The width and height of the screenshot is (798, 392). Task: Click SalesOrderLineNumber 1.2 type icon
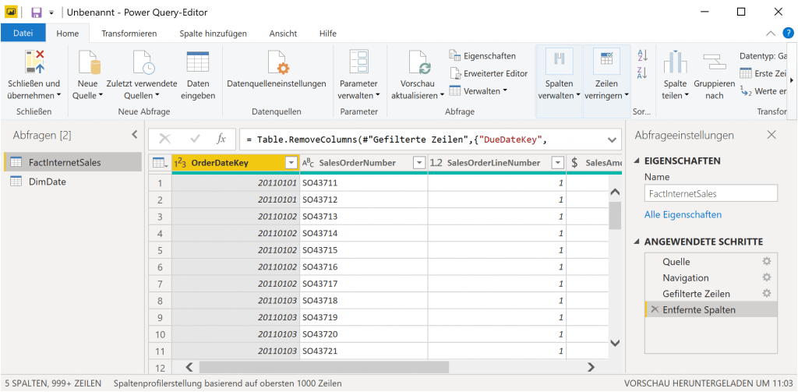coord(436,163)
